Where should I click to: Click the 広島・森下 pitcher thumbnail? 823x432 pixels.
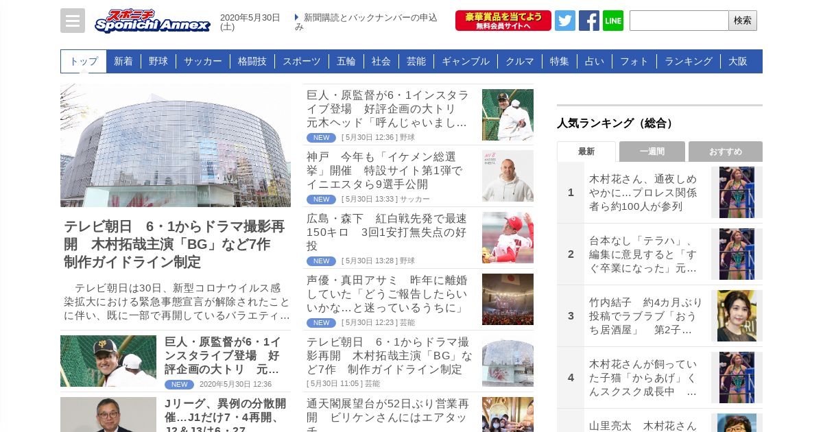pyautogui.click(x=508, y=237)
